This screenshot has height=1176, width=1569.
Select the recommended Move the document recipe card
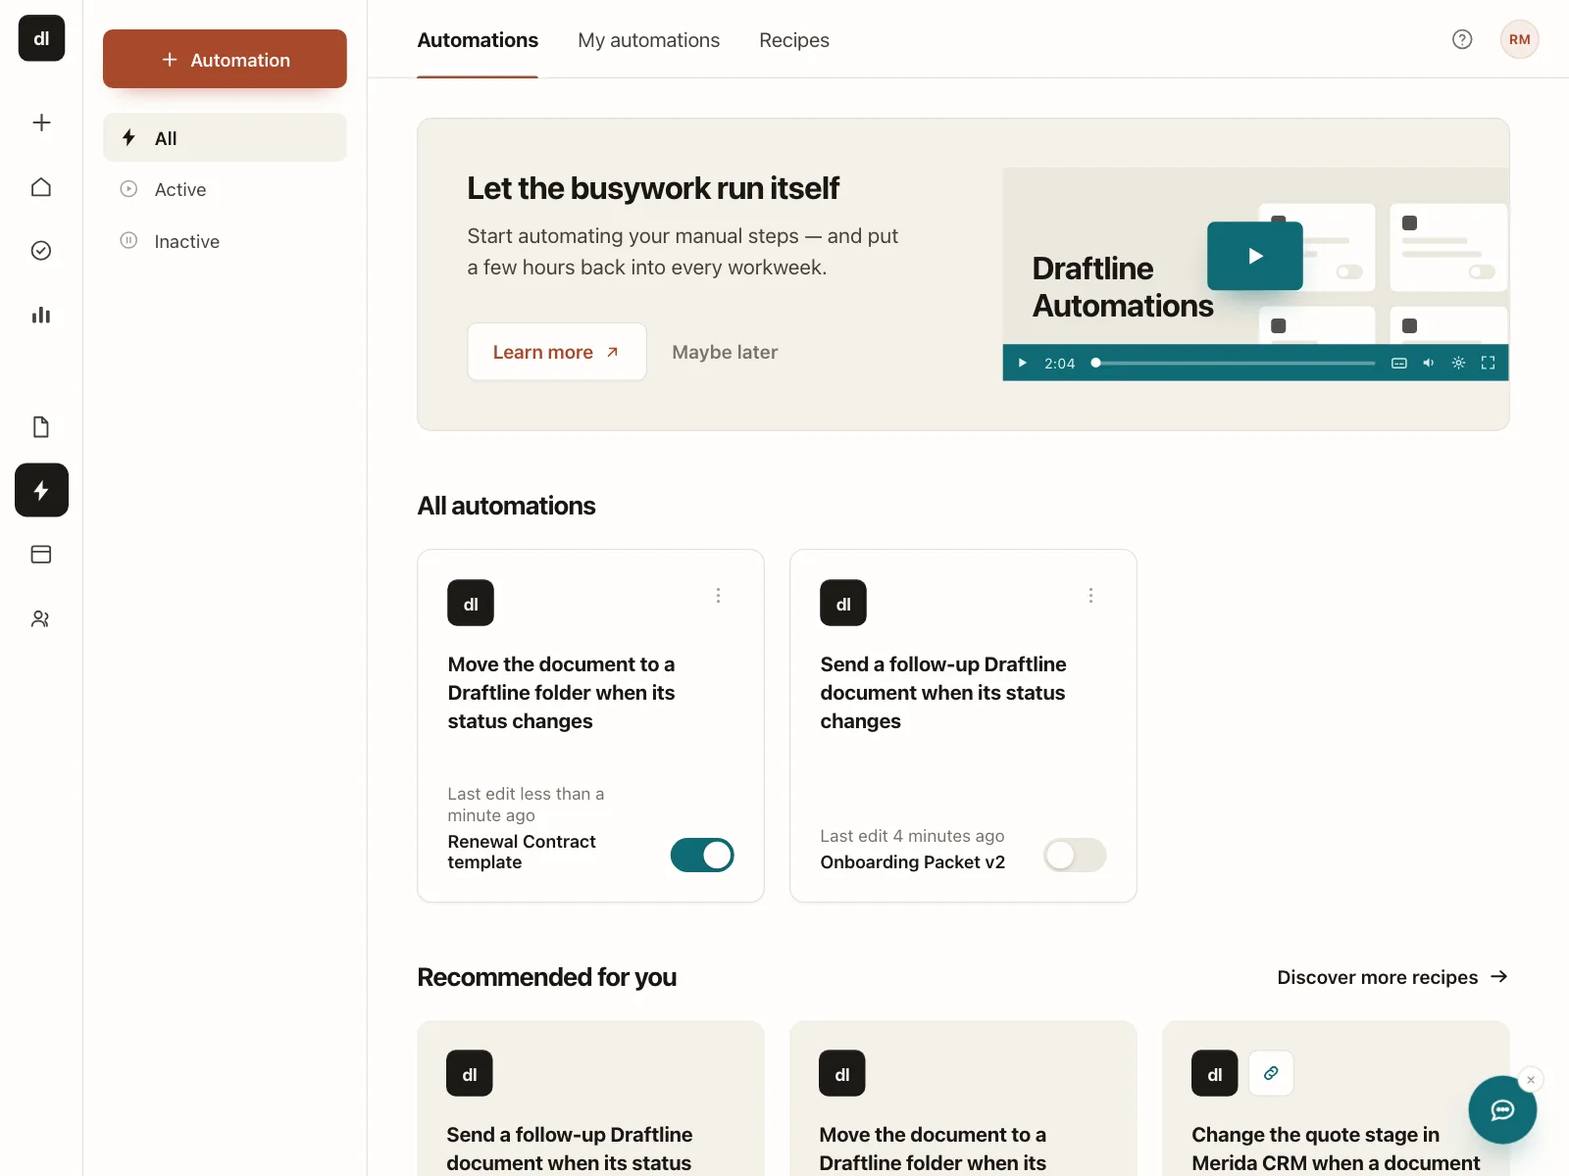pos(963,1099)
